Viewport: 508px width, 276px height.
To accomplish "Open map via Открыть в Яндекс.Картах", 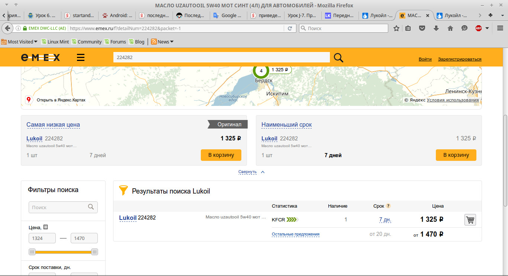I will 56,100.
